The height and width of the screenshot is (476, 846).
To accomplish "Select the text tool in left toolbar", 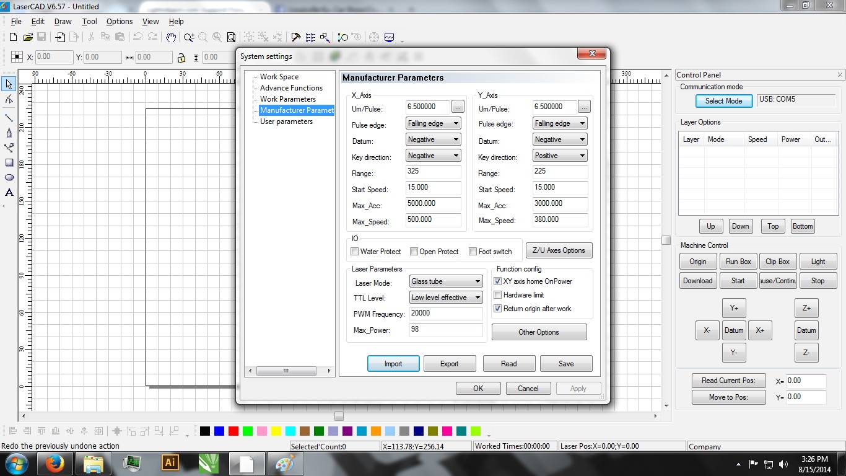I will point(9,193).
